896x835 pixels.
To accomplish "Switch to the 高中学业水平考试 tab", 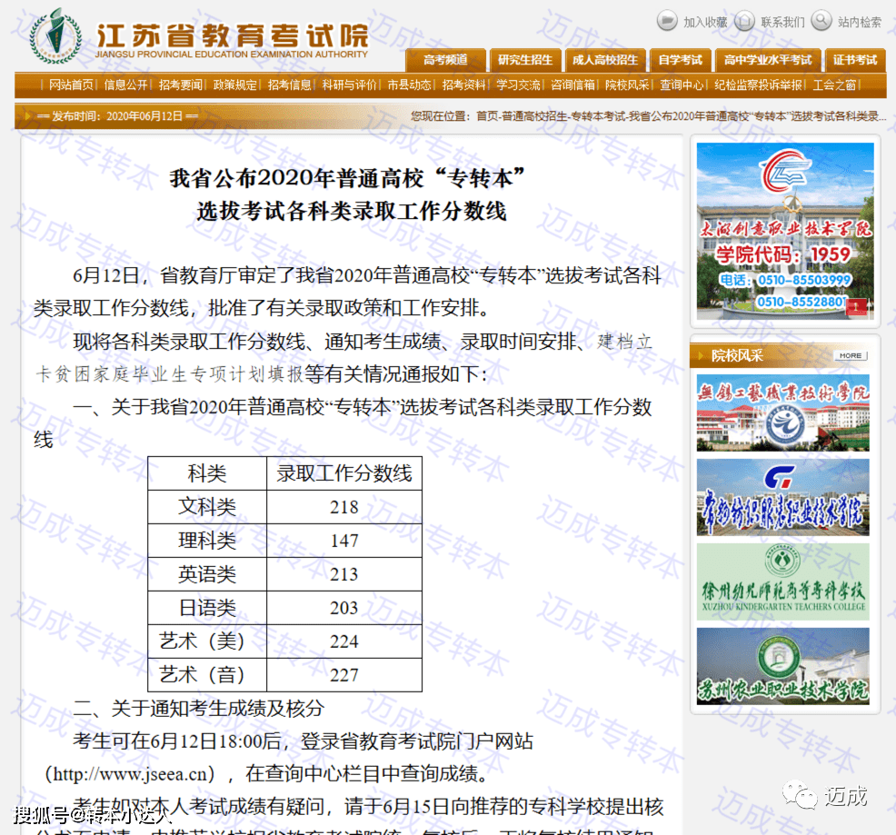I will point(768,60).
